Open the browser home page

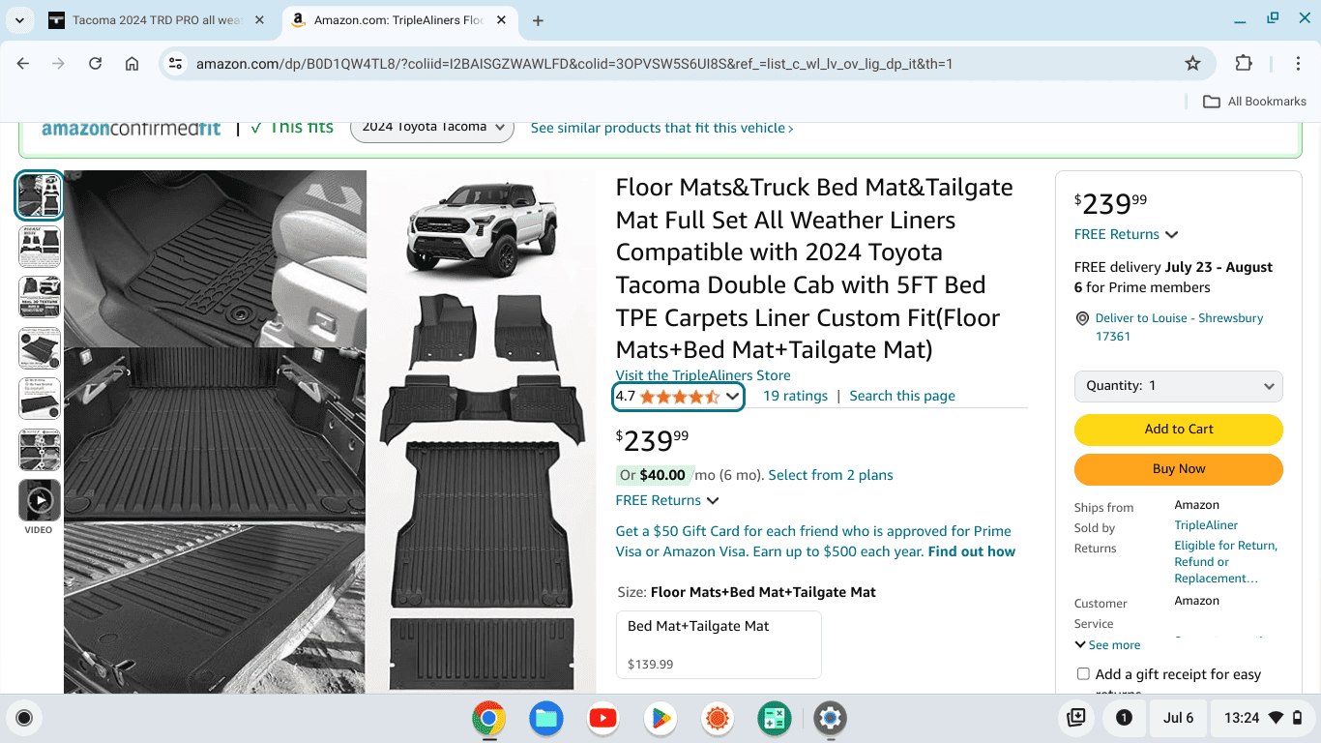click(132, 64)
